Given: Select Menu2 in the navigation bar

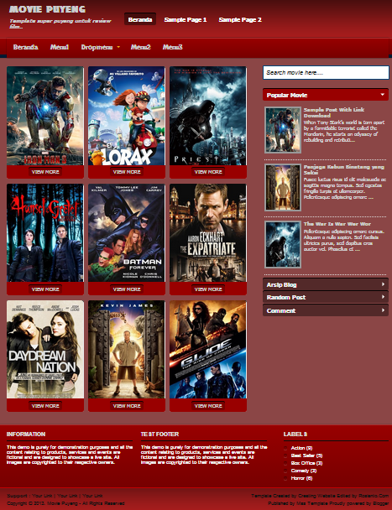Looking at the screenshot, I should pyautogui.click(x=141, y=47).
